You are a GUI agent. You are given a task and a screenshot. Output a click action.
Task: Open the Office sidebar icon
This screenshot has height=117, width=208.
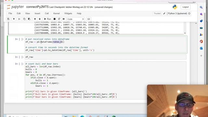201,42
